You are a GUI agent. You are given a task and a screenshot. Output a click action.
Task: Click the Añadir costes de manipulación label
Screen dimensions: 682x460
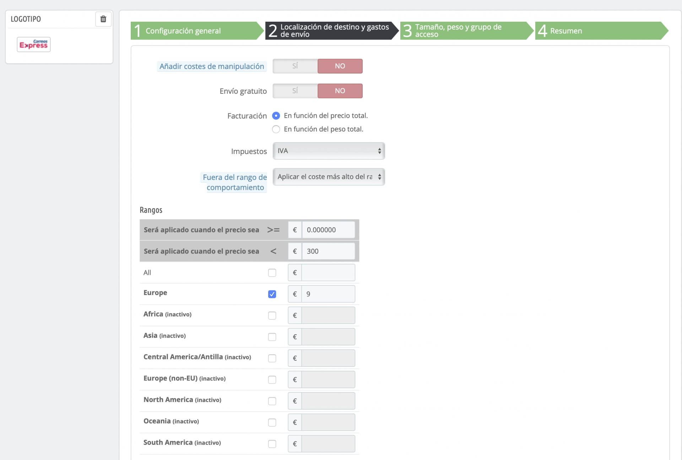click(212, 66)
